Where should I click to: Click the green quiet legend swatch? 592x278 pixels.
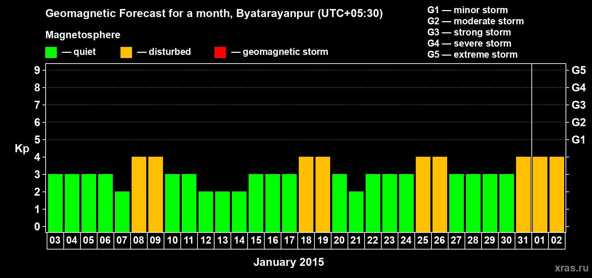point(51,52)
